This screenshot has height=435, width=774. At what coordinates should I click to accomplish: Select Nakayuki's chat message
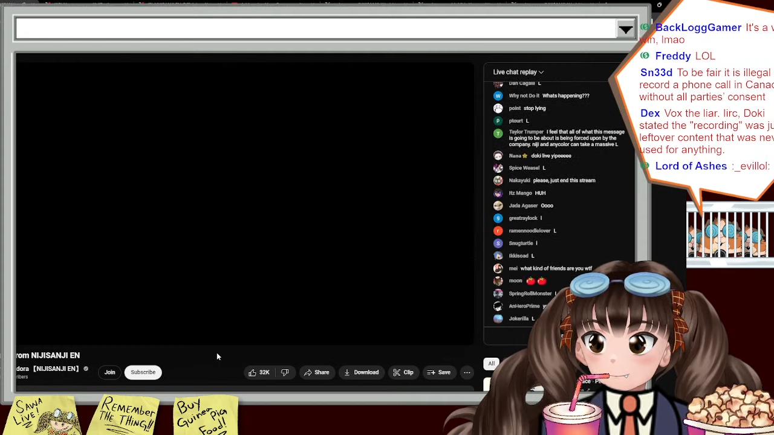(x=565, y=180)
